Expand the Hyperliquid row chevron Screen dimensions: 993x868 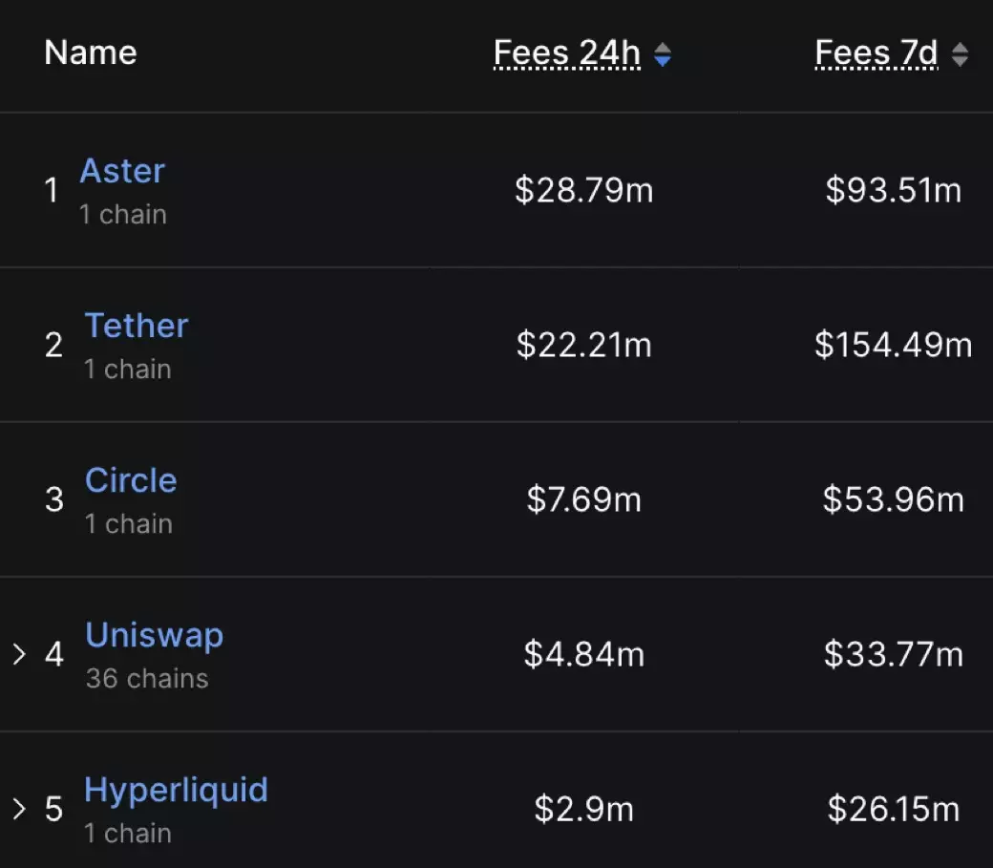[x=19, y=810]
